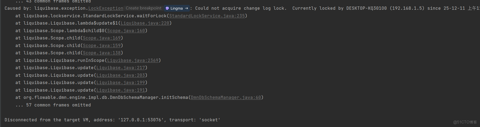This screenshot has height=127, width=480.
Task: Click the Lingma logo icon
Action: (x=167, y=8)
